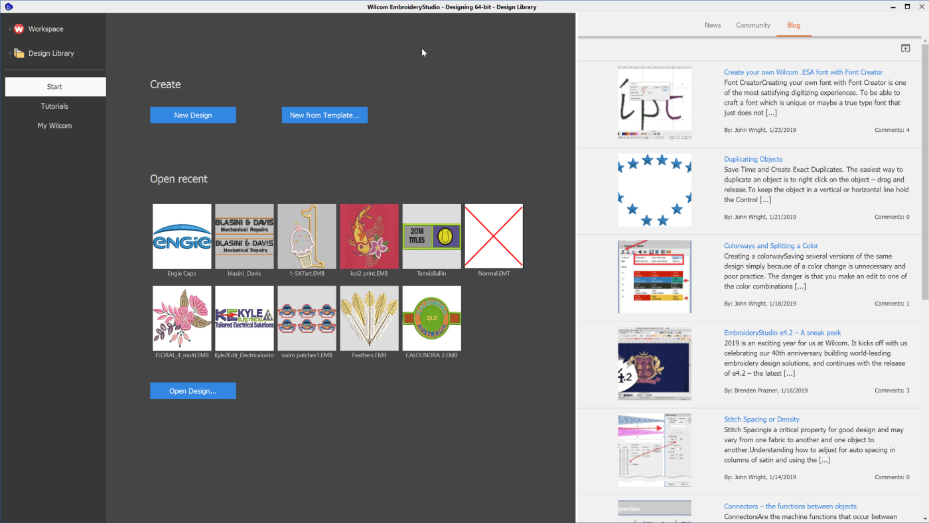Switch to the News tab
929x523 pixels.
[713, 25]
